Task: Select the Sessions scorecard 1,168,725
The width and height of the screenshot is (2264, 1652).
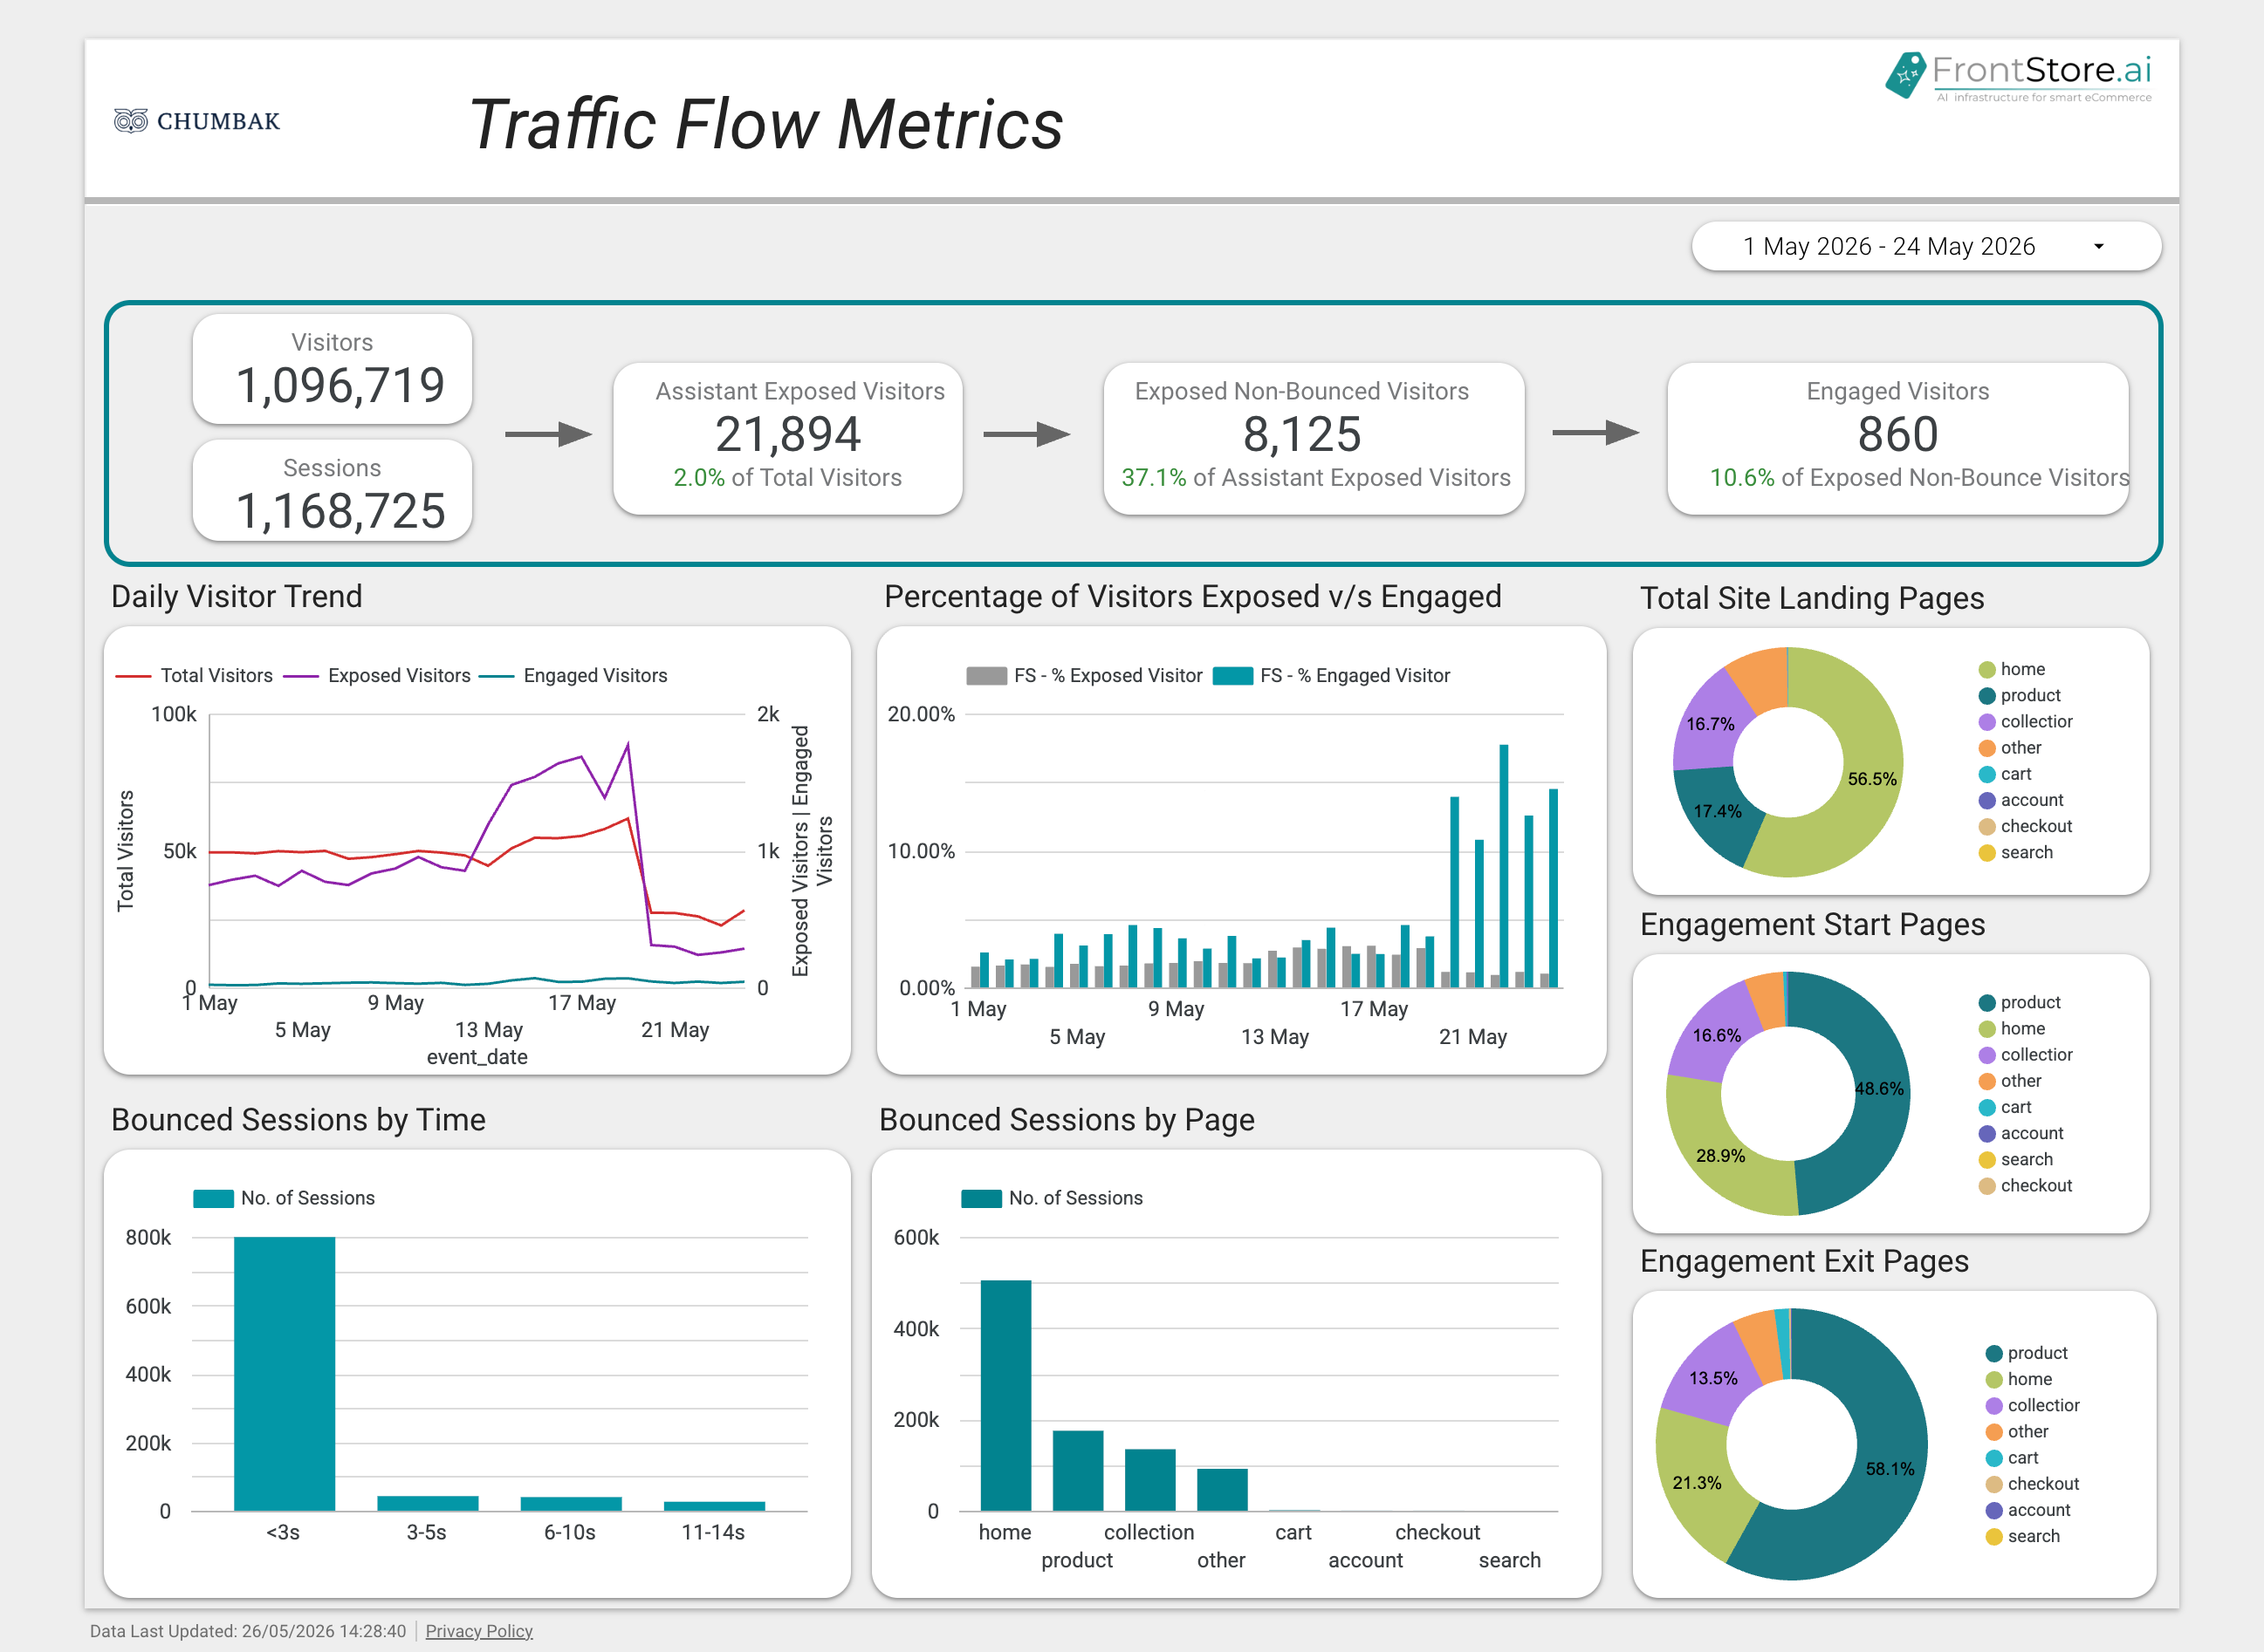Action: [333, 491]
